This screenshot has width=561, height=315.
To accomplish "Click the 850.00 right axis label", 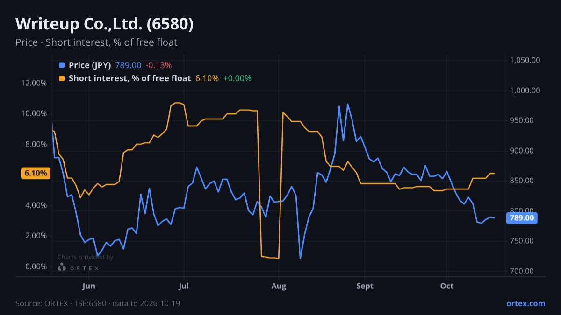I will [x=522, y=181].
